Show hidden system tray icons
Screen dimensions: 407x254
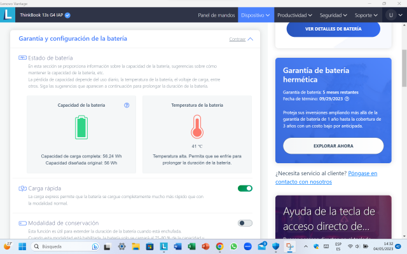(x=306, y=246)
